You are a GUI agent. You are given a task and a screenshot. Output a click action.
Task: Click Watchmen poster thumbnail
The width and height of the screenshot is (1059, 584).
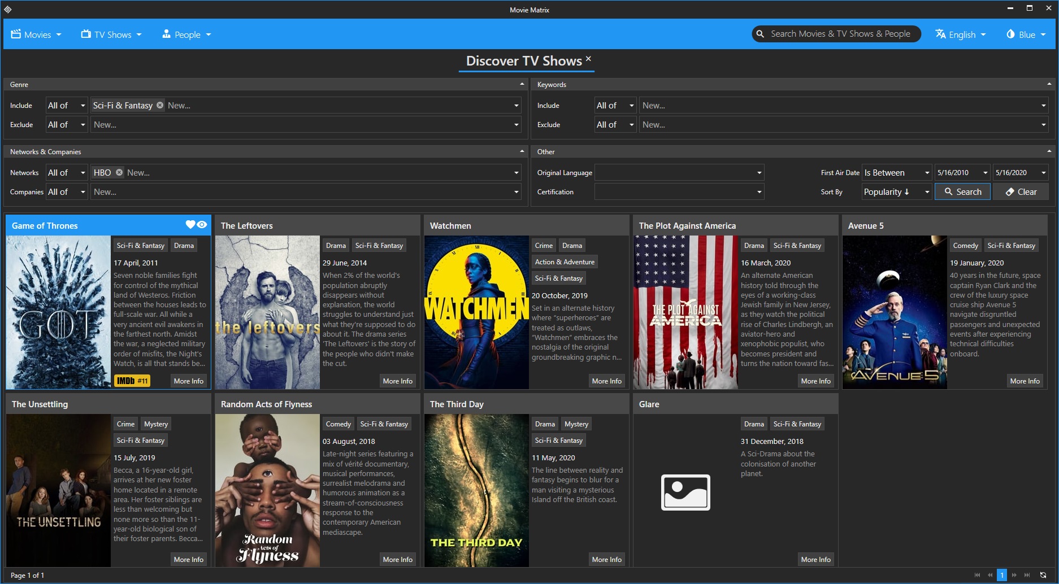(476, 312)
